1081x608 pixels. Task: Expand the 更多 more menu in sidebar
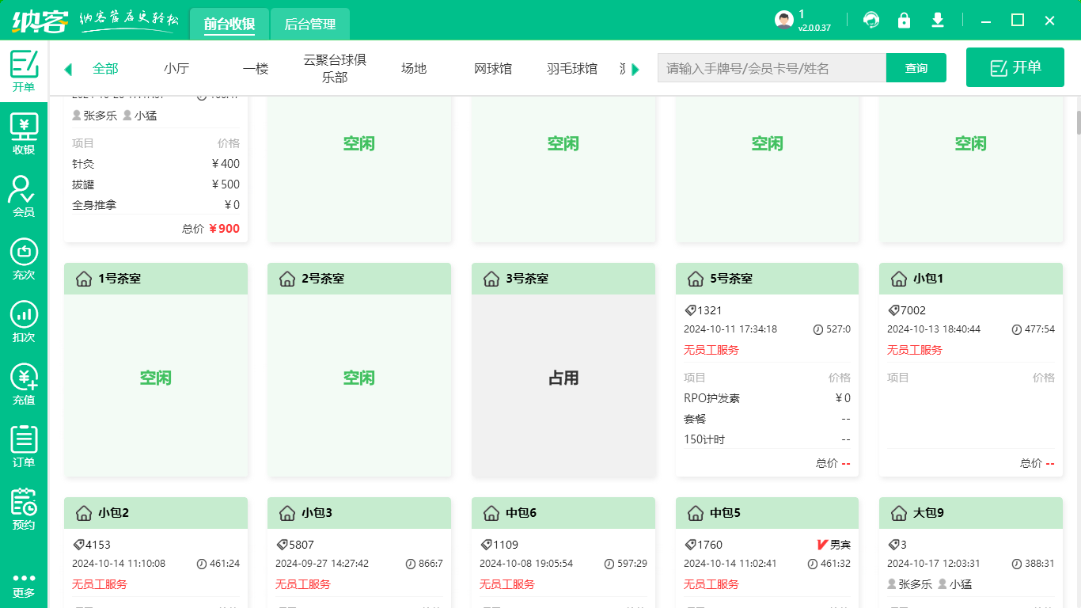tap(24, 584)
